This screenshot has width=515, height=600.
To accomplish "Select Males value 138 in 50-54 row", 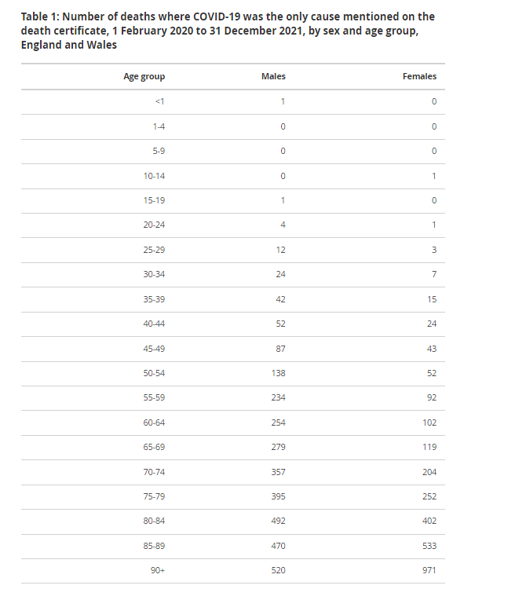I will [x=278, y=373].
